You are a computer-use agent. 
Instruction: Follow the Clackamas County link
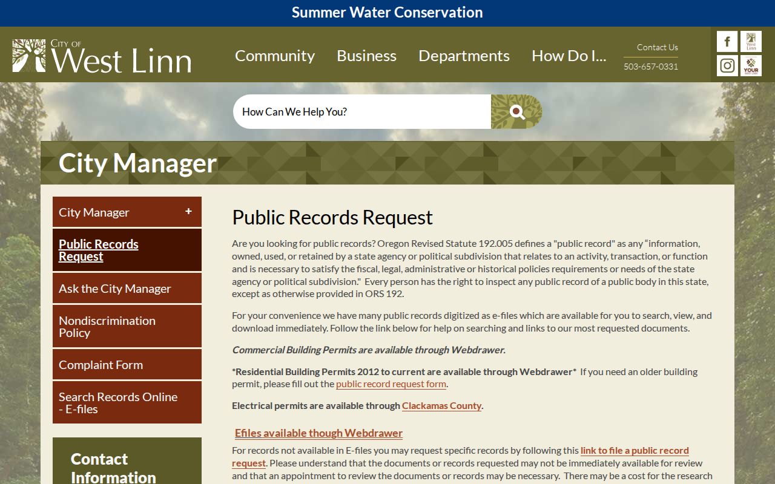coord(441,406)
